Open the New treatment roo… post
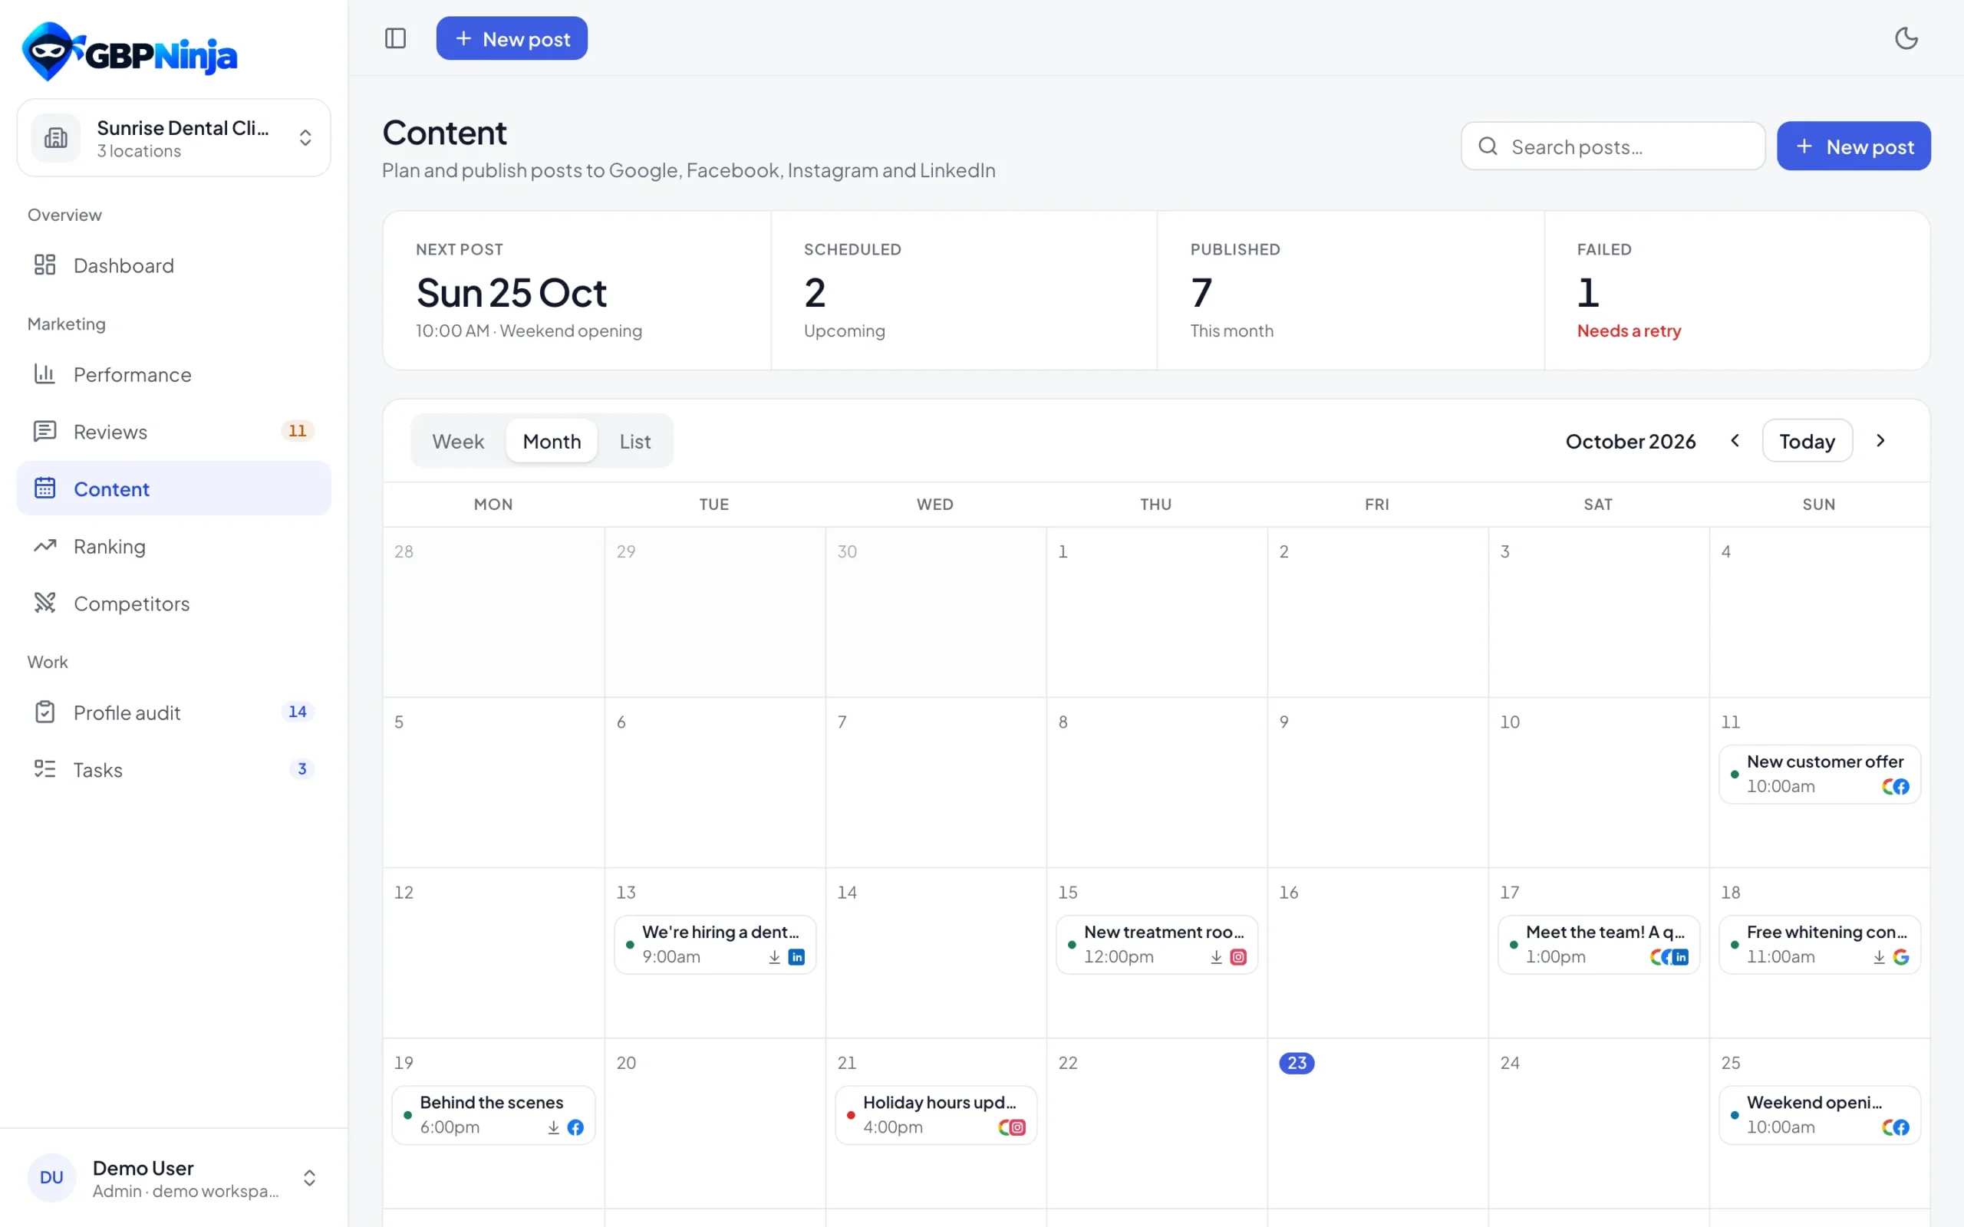The height and width of the screenshot is (1227, 1964). tap(1155, 945)
